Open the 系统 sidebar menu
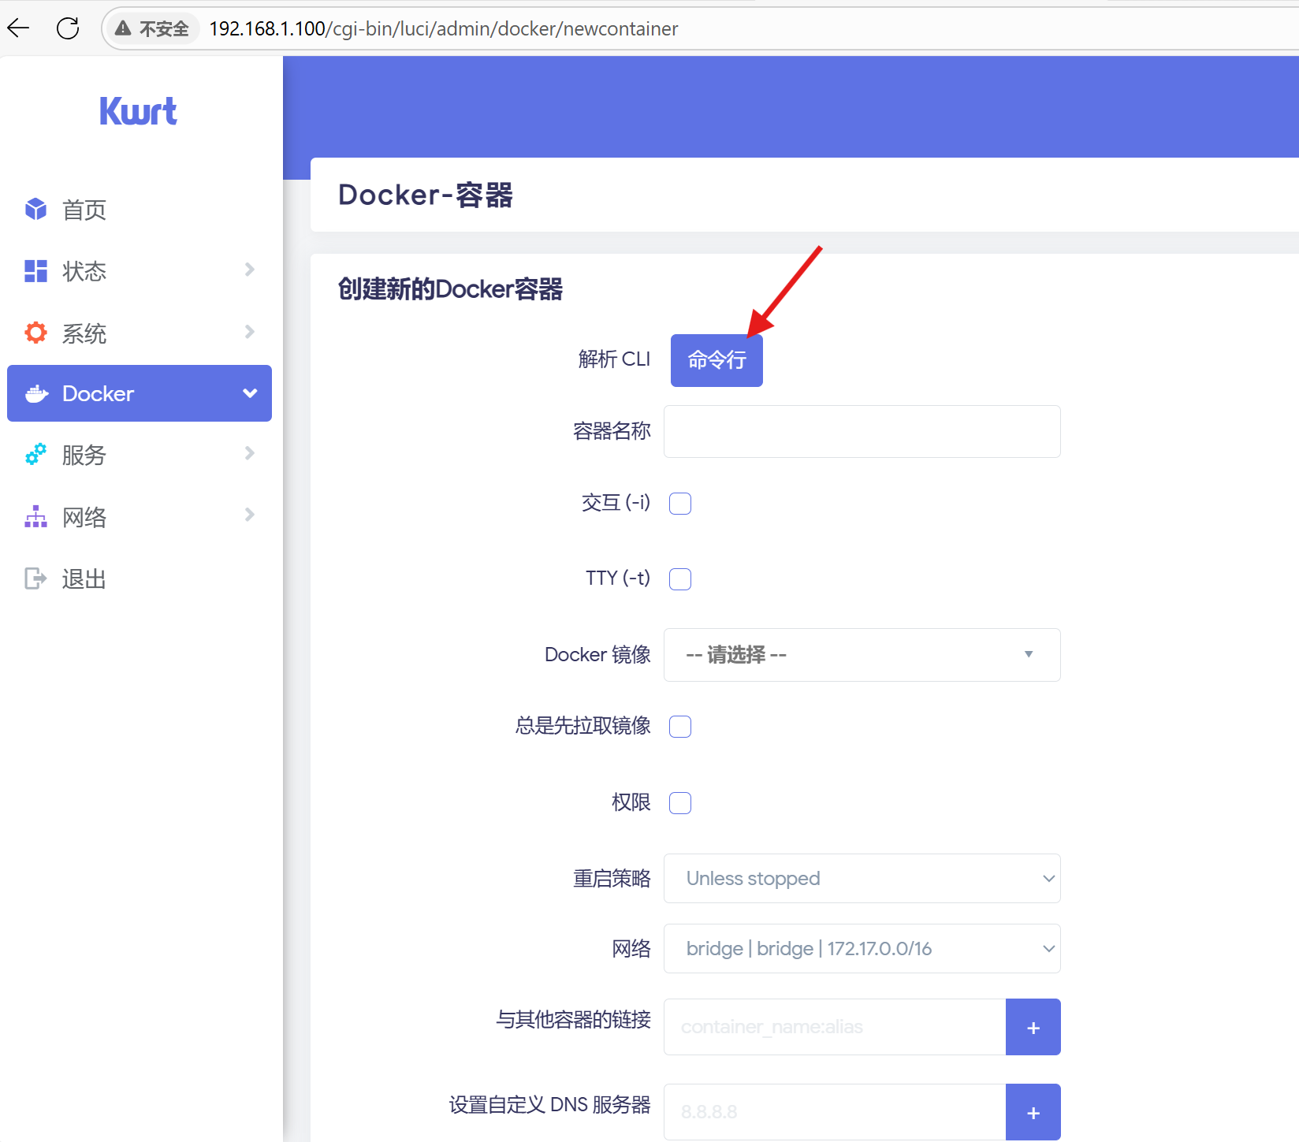Viewport: 1299px width, 1142px height. click(140, 333)
